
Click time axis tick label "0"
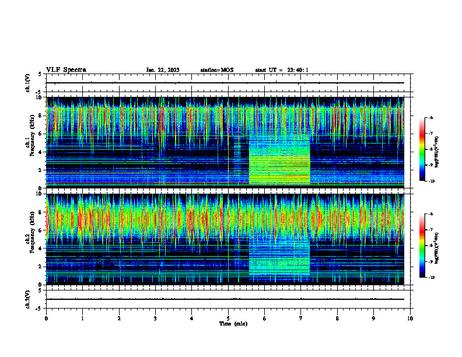46,318
